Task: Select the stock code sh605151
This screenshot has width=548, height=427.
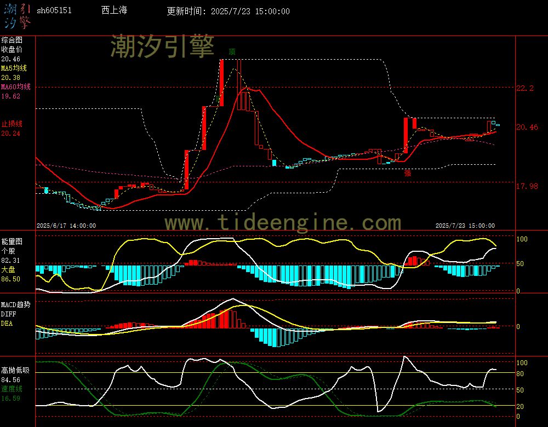Action: 54,10
